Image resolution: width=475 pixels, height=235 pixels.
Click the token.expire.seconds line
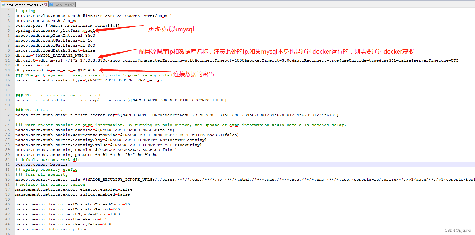tap(121, 100)
